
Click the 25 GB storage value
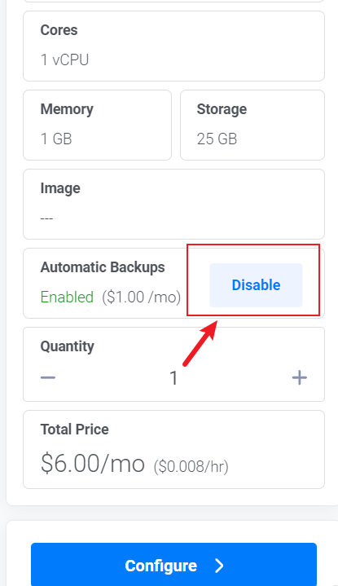point(217,139)
